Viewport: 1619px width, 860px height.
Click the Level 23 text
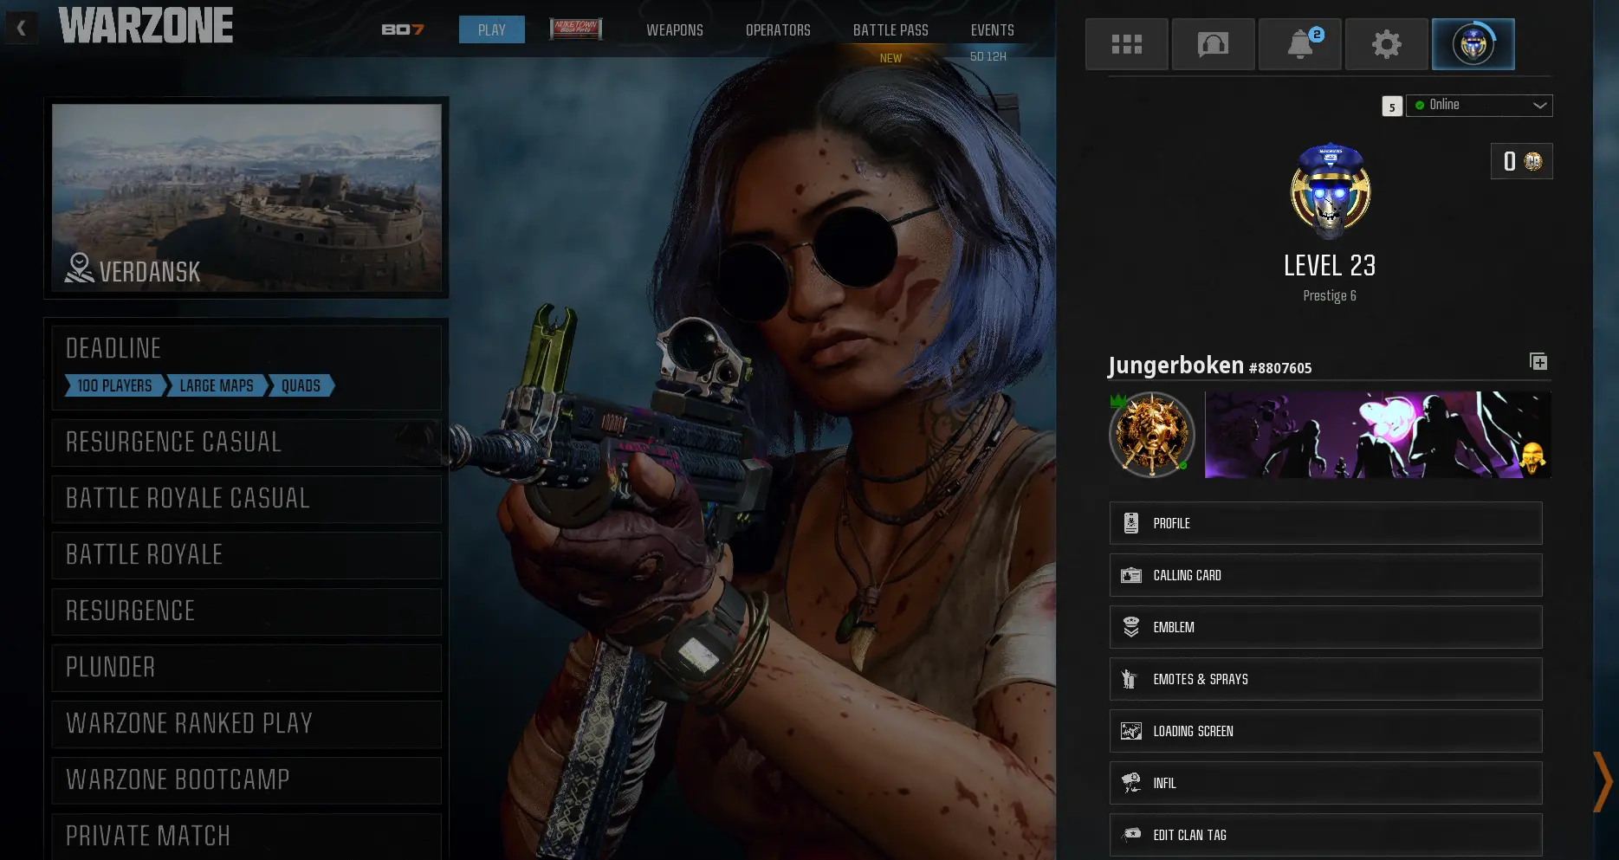coord(1330,265)
